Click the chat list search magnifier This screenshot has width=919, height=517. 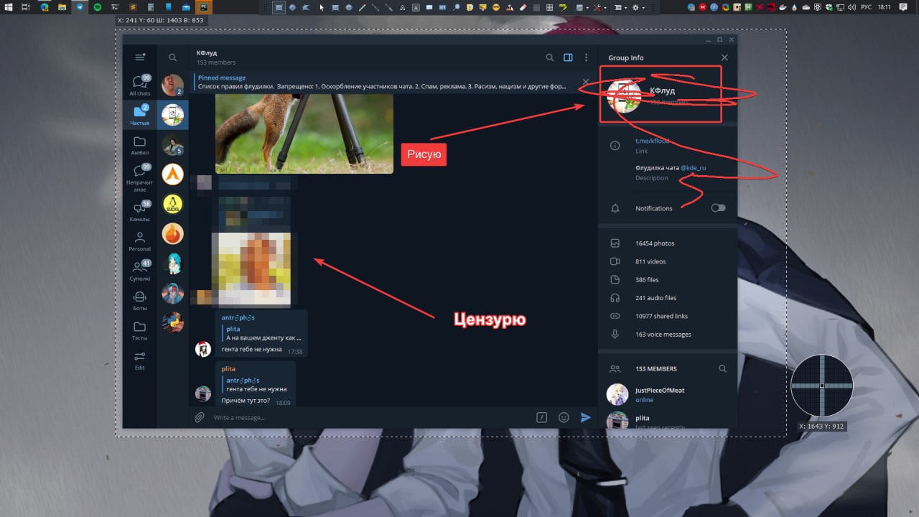click(172, 57)
